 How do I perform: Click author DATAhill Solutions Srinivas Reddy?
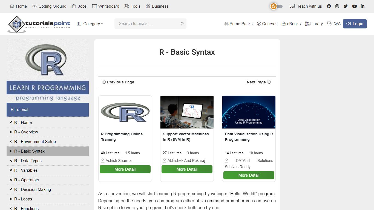click(249, 164)
